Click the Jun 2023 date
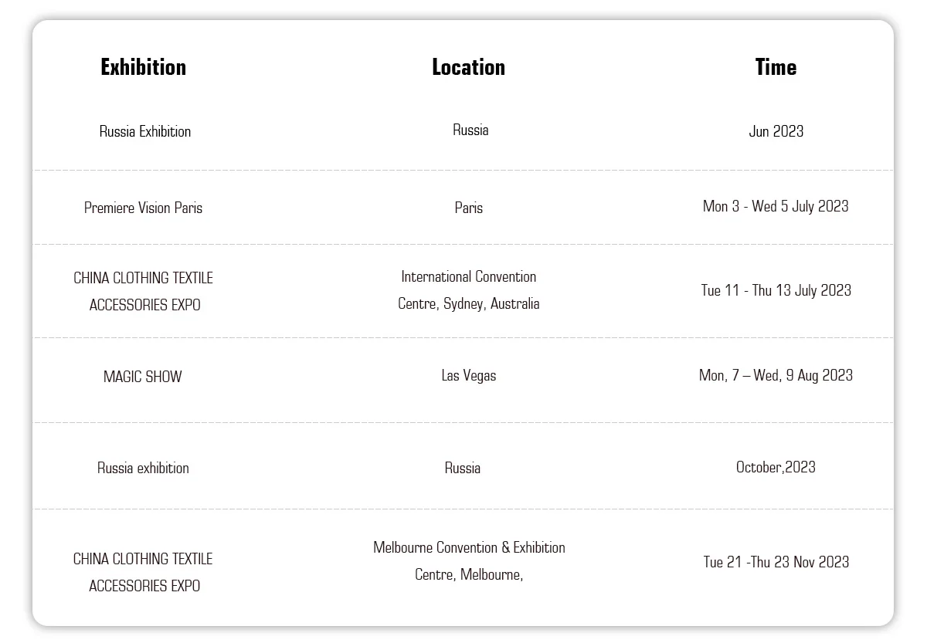The width and height of the screenshot is (927, 643). click(776, 131)
